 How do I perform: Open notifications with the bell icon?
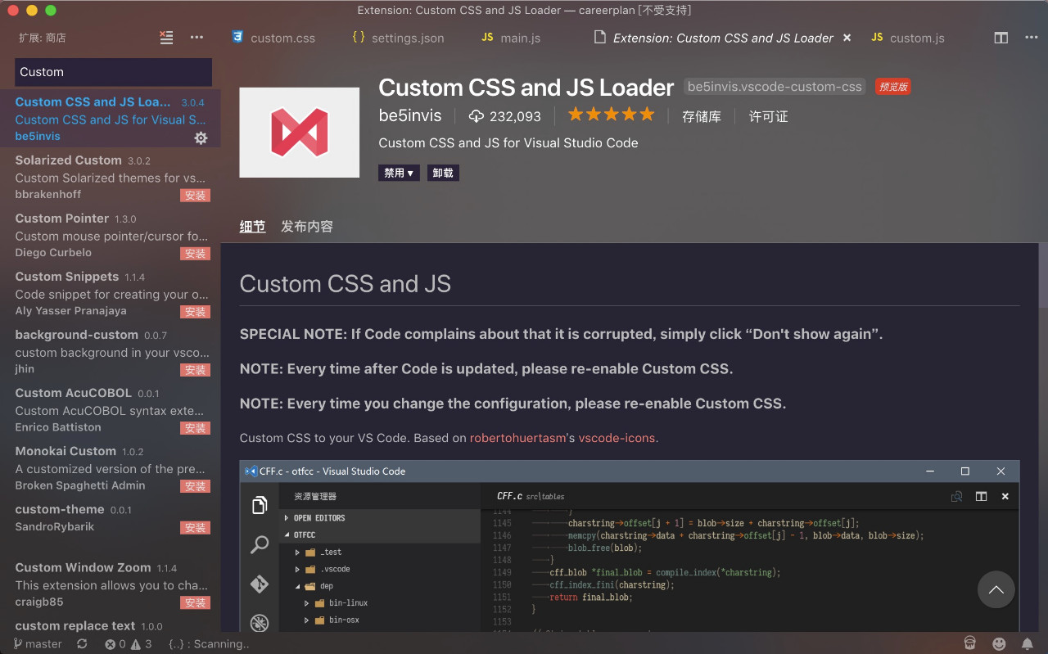click(1027, 643)
